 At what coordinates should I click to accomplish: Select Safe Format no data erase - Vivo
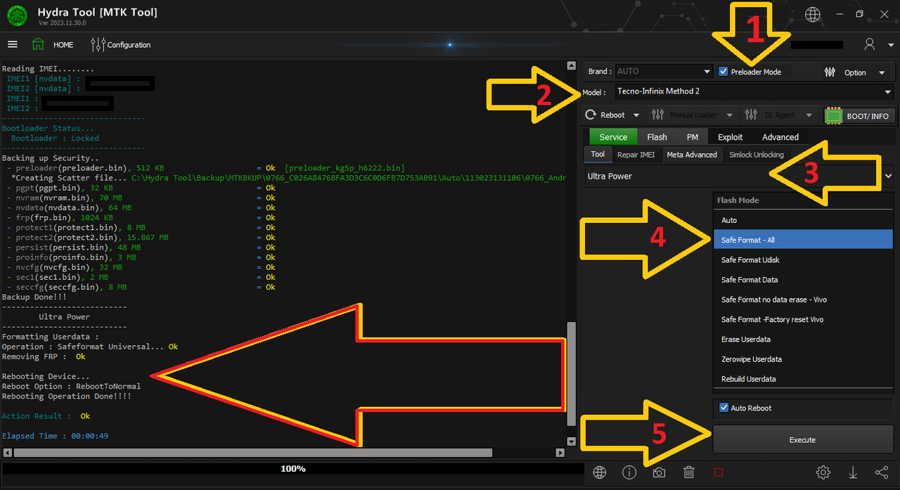803,299
